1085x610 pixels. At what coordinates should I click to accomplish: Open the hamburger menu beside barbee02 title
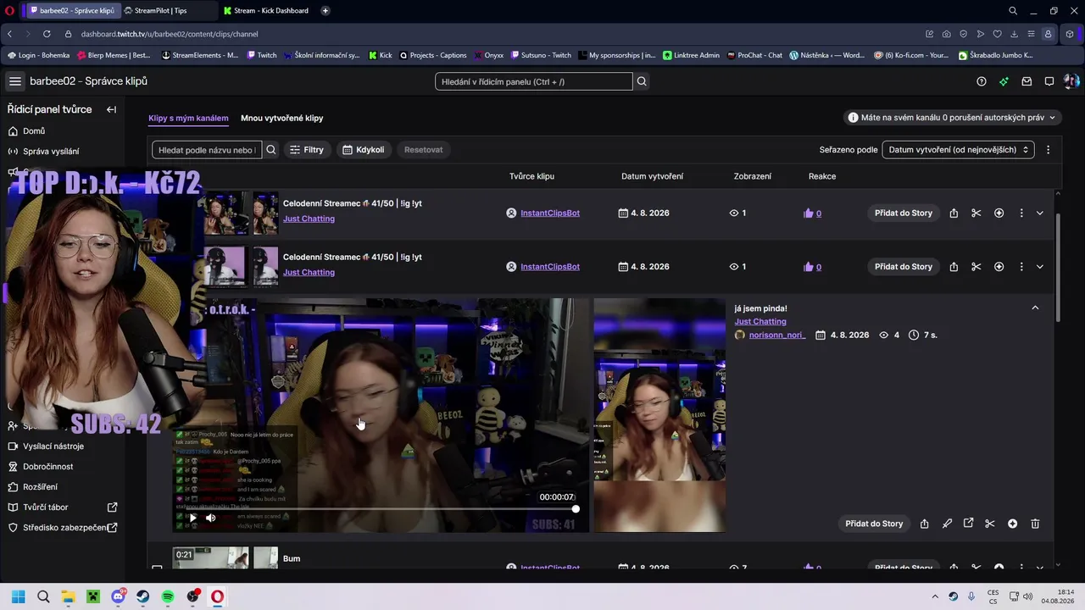click(x=15, y=81)
